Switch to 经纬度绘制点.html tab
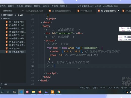Image resolution: width=131 pixels, height=98 pixels. 35,11
